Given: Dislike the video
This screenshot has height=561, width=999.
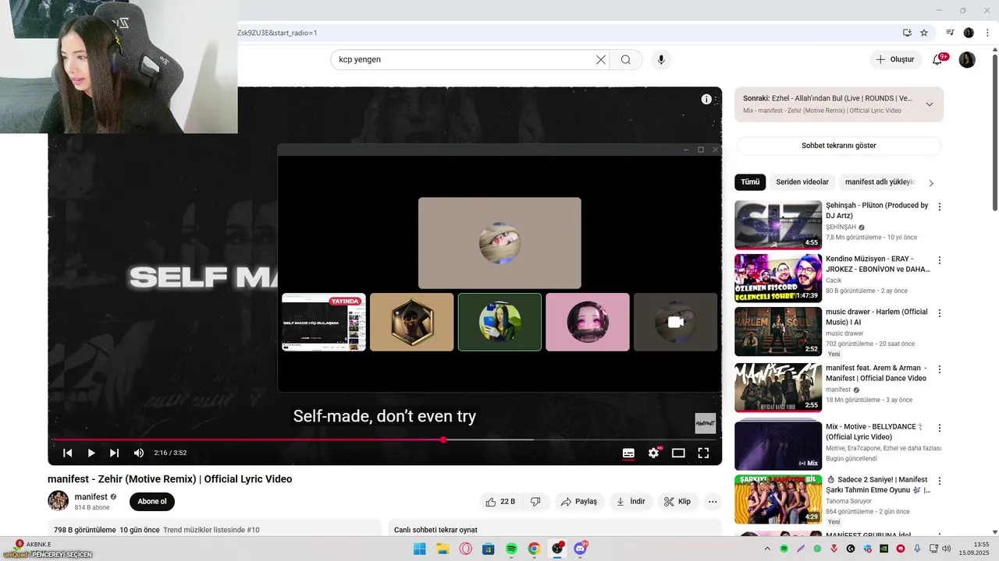Looking at the screenshot, I should [535, 502].
